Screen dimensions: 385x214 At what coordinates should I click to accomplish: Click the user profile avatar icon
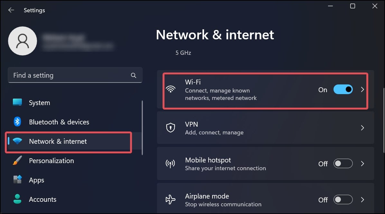click(x=23, y=41)
